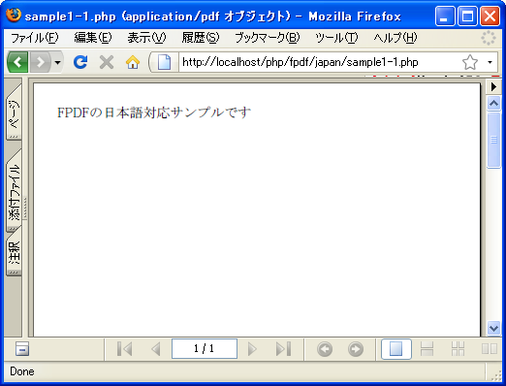Image resolution: width=506 pixels, height=386 pixels.
Task: Click the activity throbber icon
Action: pos(489,38)
